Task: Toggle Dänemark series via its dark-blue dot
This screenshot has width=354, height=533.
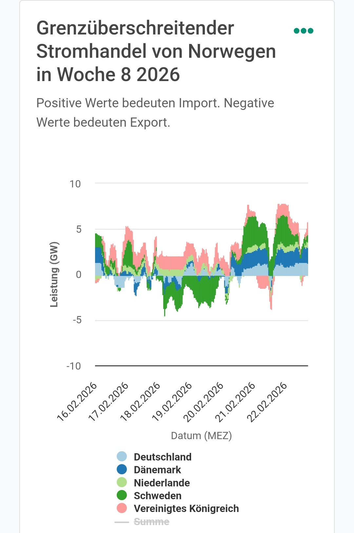Action: pyautogui.click(x=122, y=469)
